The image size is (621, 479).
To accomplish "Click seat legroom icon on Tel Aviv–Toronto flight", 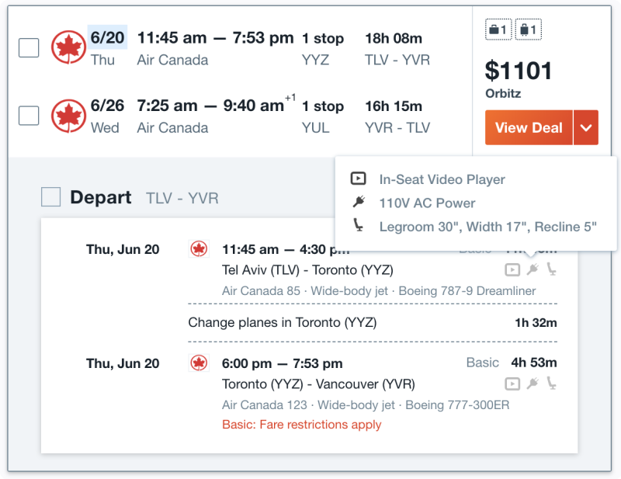I will coord(552,269).
